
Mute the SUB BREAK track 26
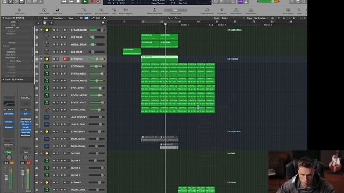click(54, 37)
